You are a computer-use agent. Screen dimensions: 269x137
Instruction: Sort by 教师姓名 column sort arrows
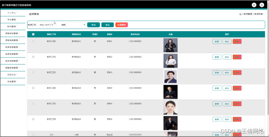tap(81, 34)
